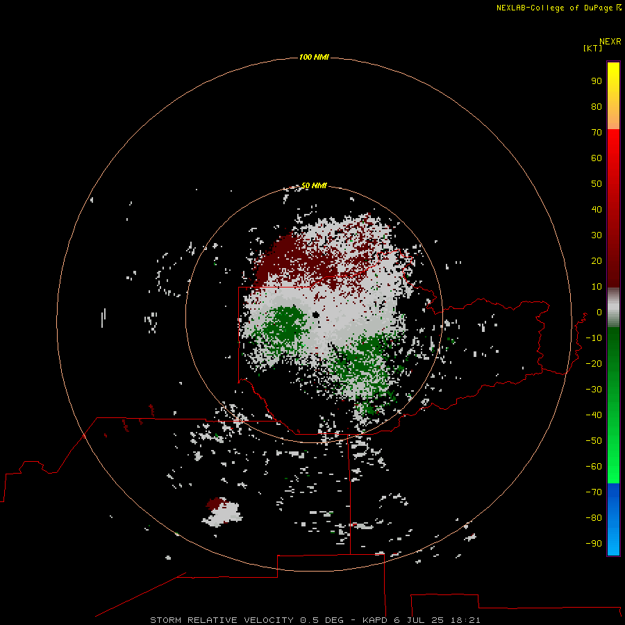The width and height of the screenshot is (625, 625).
Task: Click the KAPD station identifier
Action: click(375, 620)
